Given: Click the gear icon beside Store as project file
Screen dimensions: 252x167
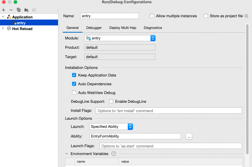Looking at the screenshot, I should pyautogui.click(x=246, y=16).
